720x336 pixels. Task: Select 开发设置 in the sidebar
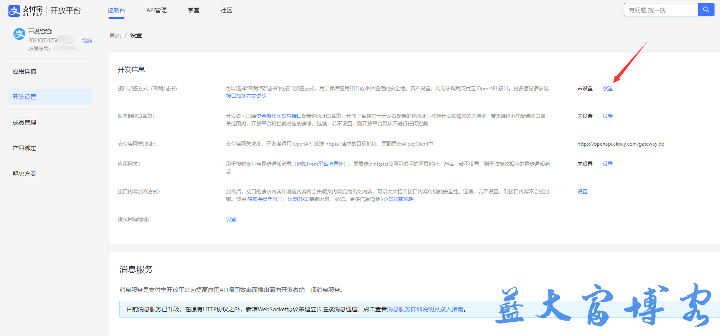[x=50, y=97]
